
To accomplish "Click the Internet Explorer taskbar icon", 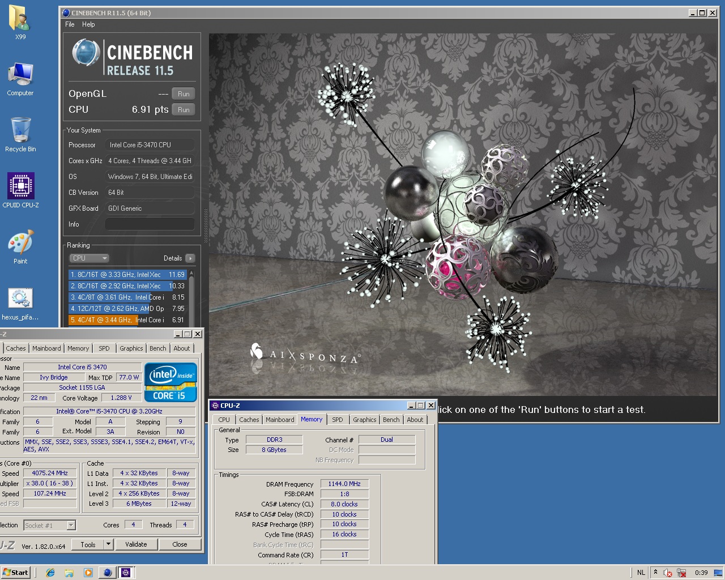I will point(50,573).
